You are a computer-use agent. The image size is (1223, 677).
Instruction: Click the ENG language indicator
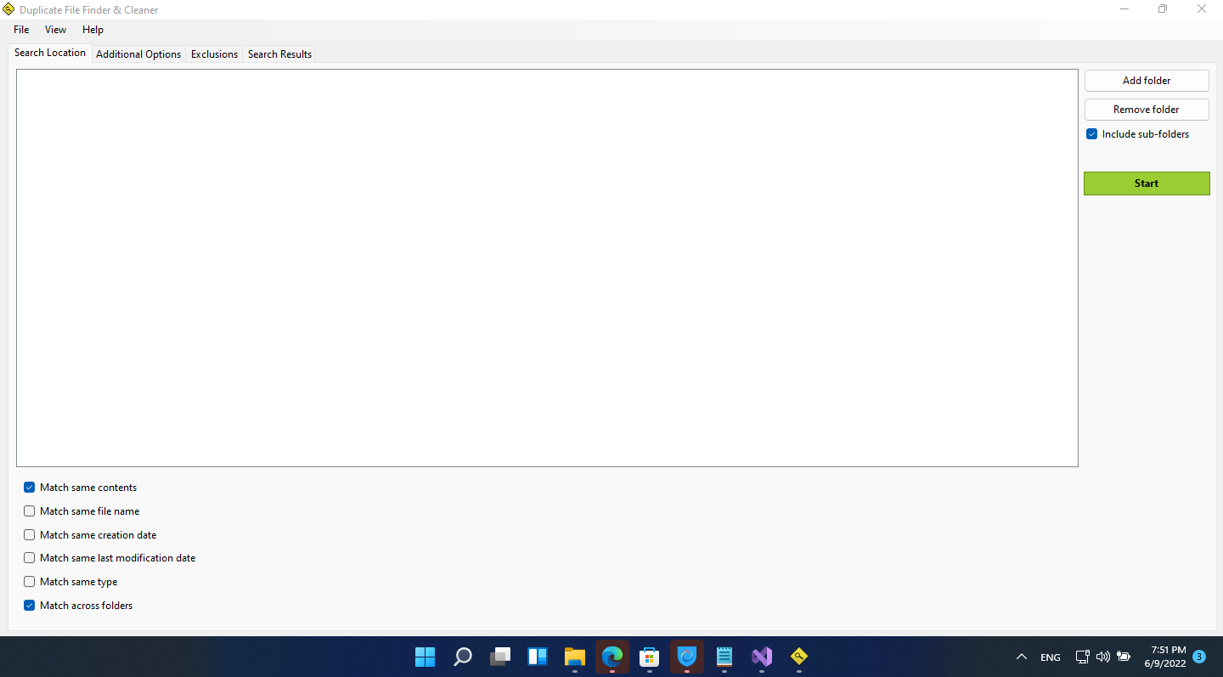click(x=1051, y=657)
